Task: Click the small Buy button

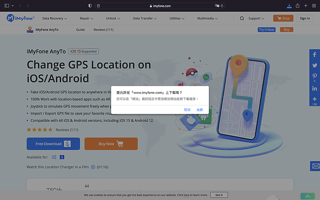Action: point(287,30)
